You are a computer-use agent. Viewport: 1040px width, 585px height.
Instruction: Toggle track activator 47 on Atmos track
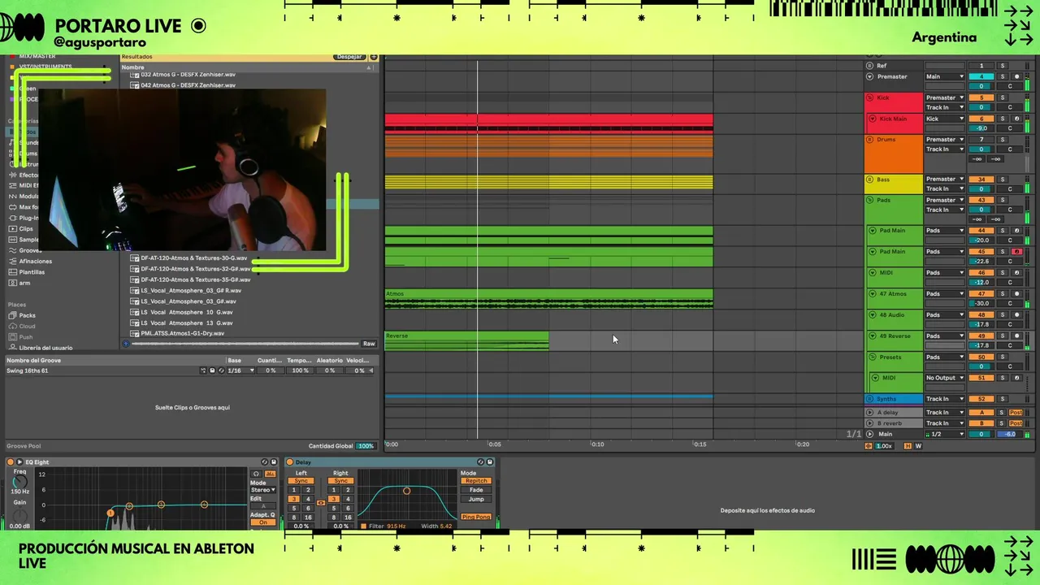pyautogui.click(x=981, y=293)
